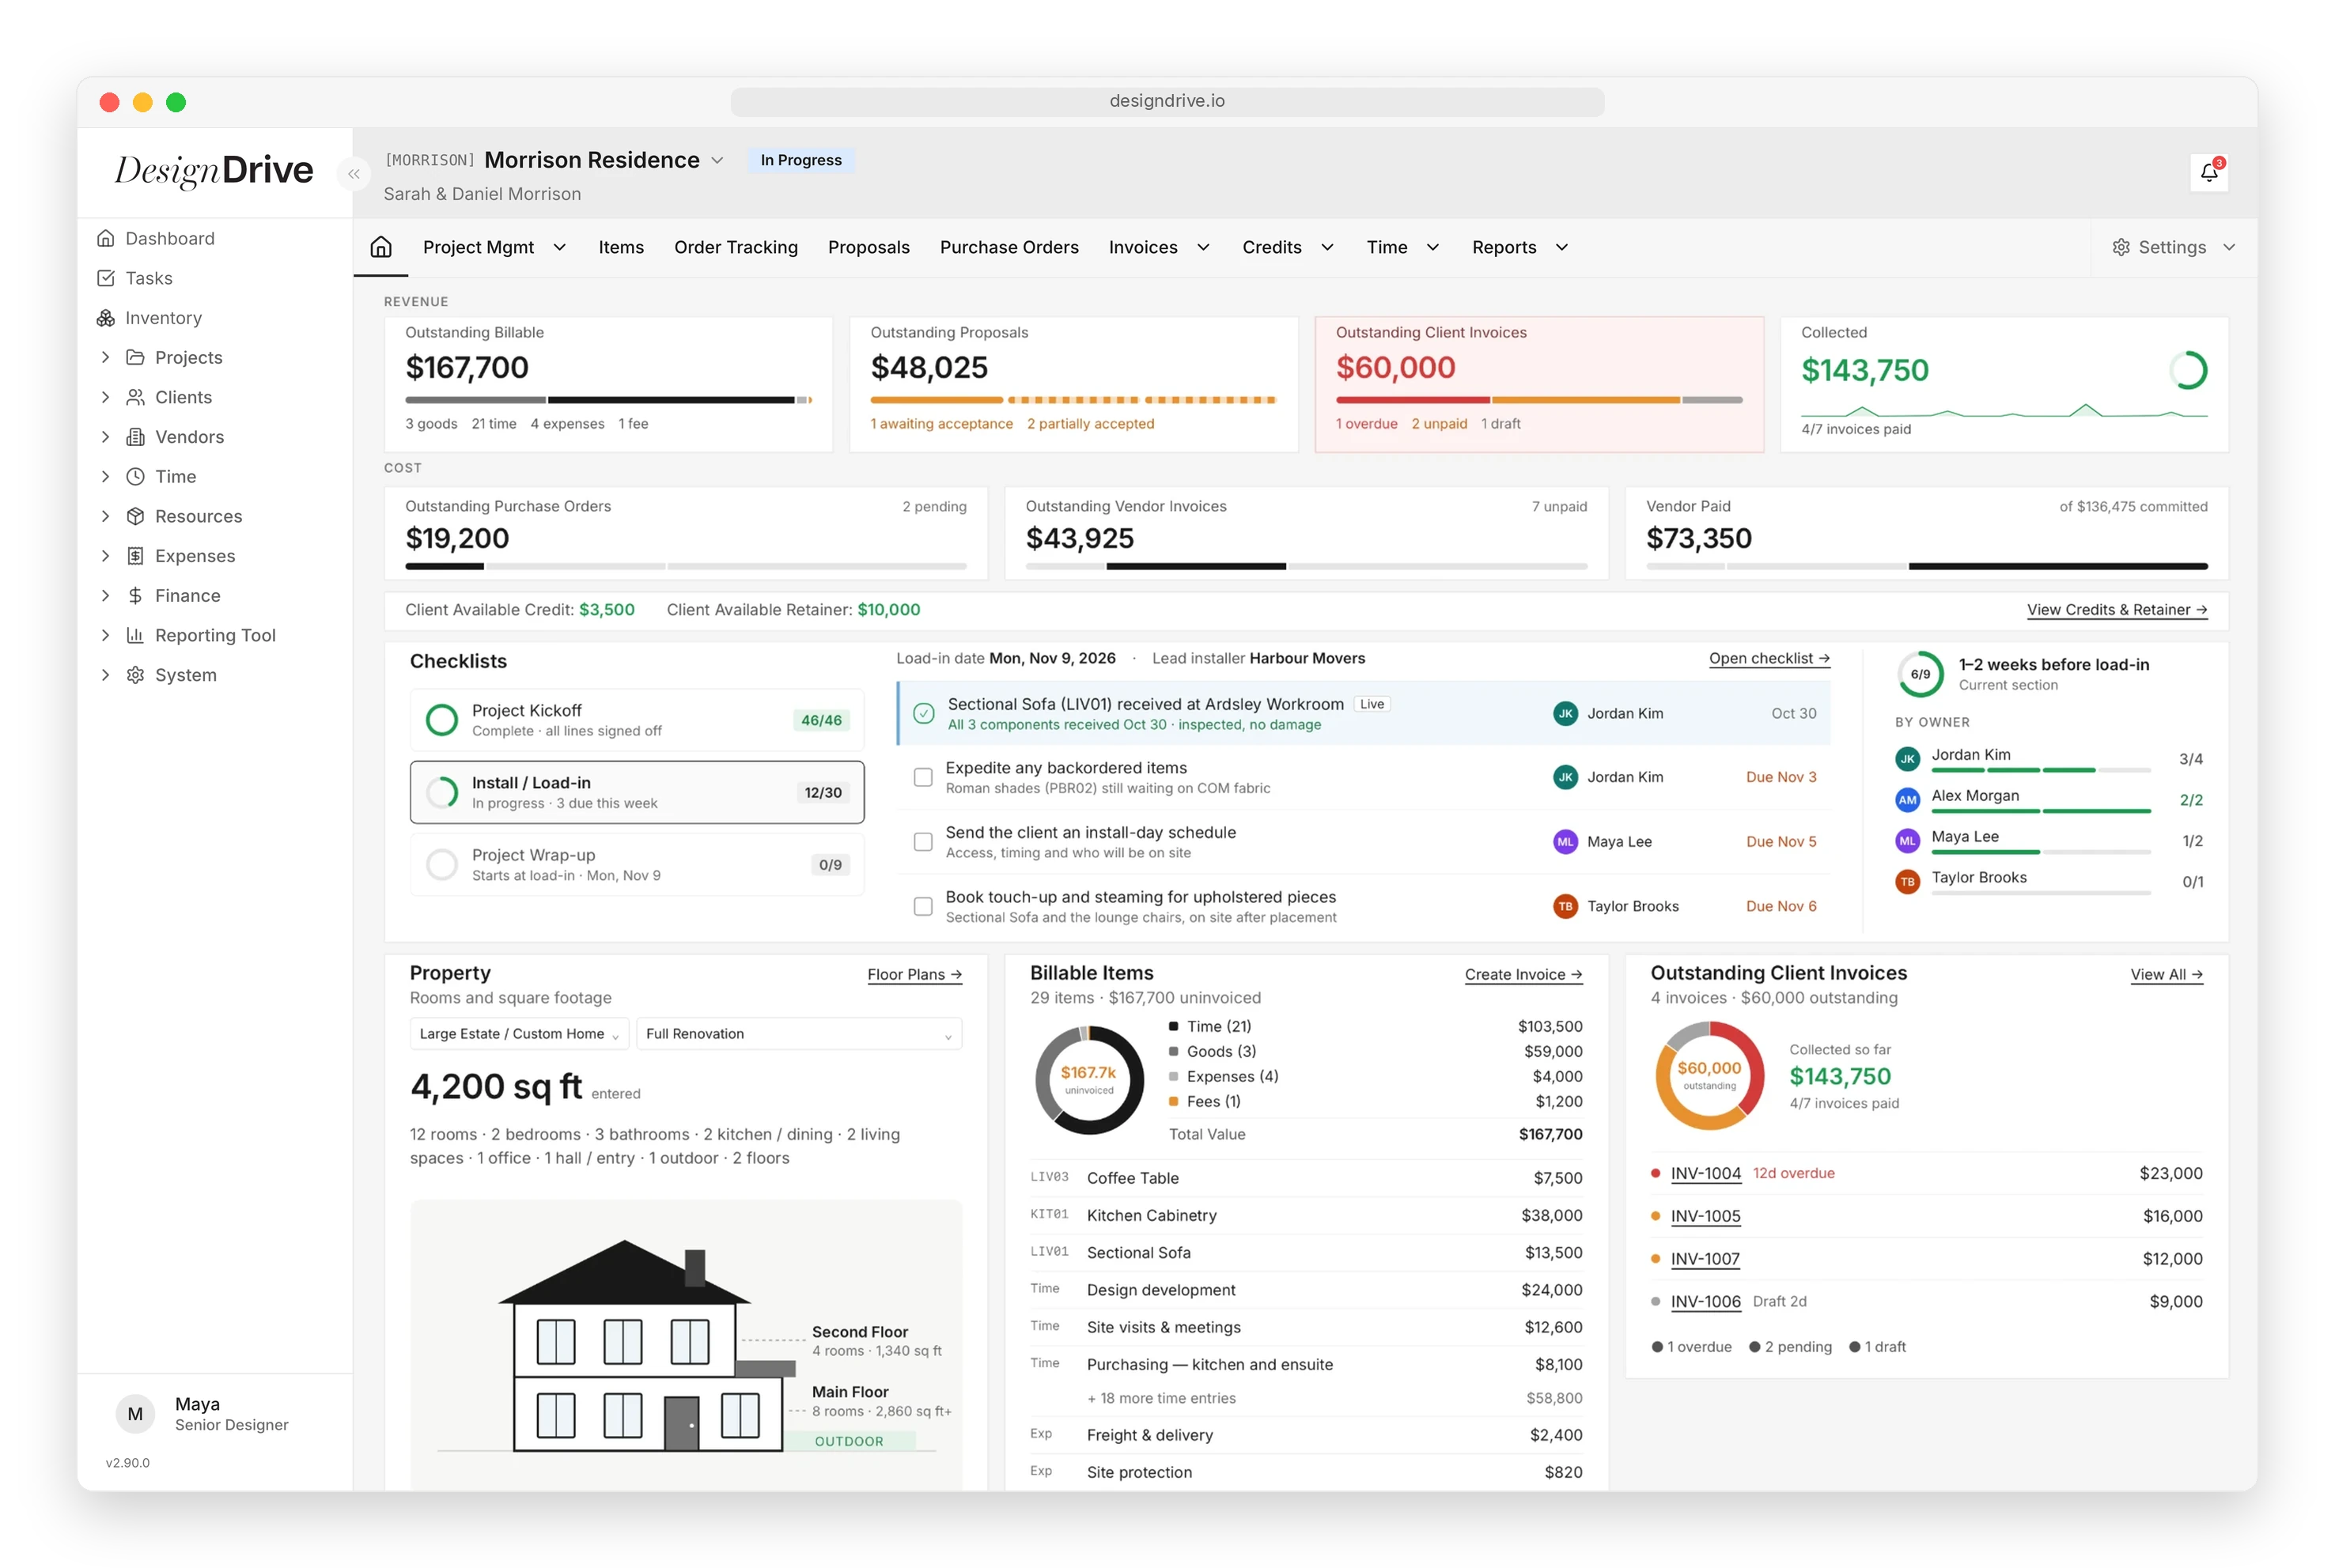Toggle the completed Sectional Sofa received checkmark
2335x1568 pixels.
point(923,713)
